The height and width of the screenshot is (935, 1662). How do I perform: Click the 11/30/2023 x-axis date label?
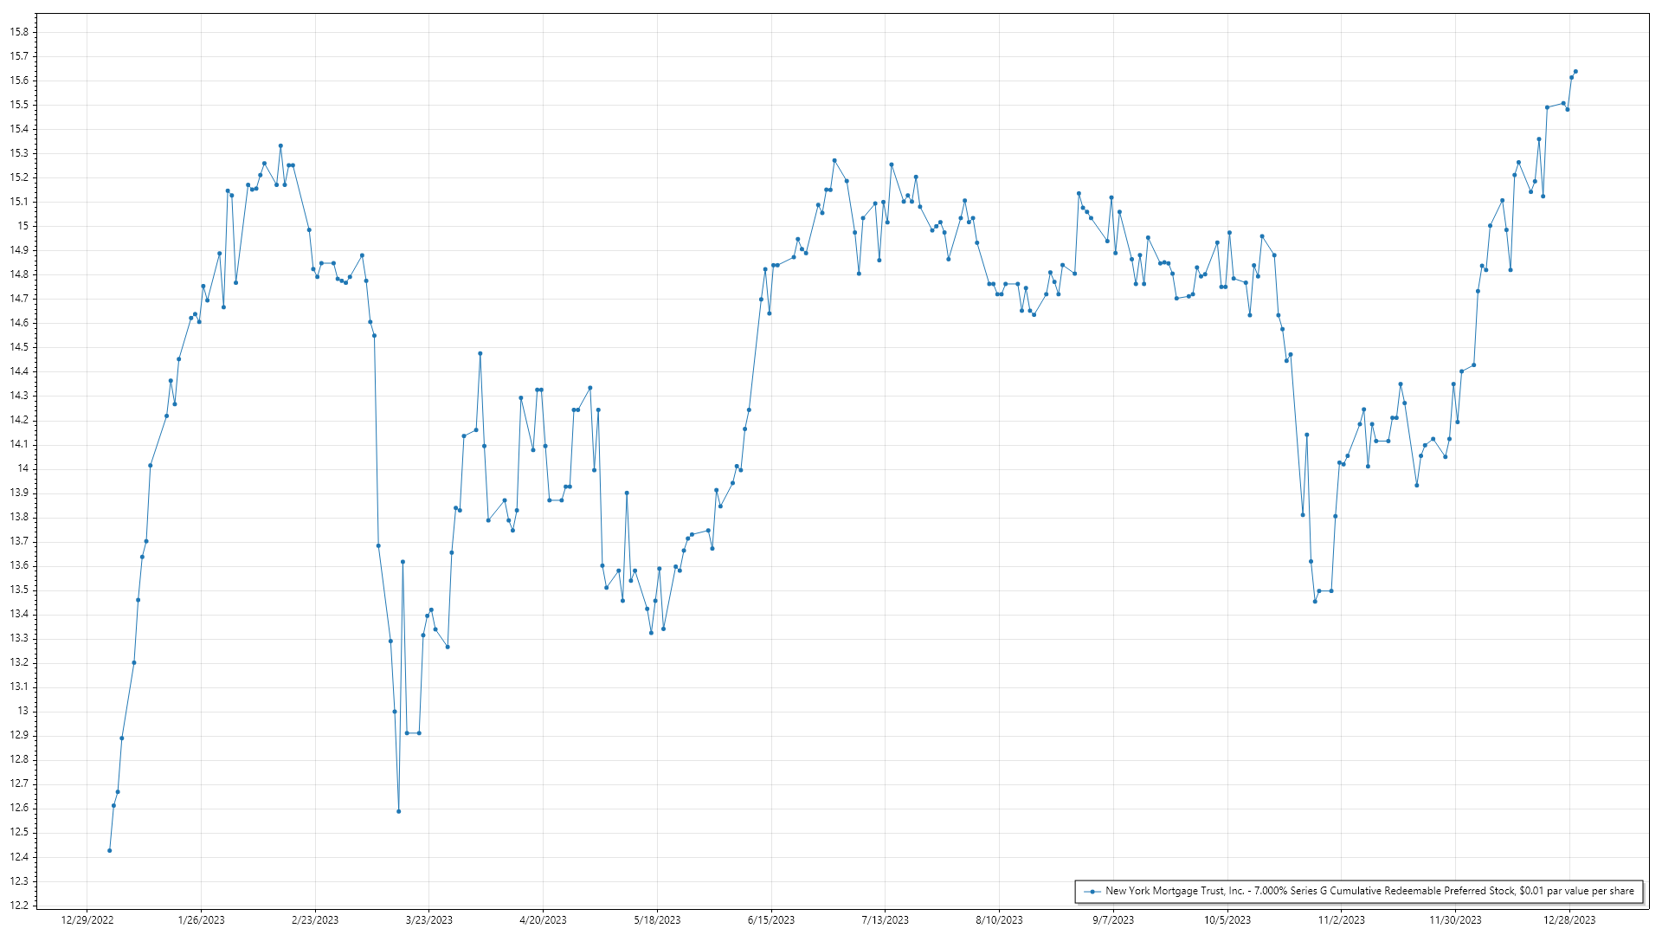pos(1455,920)
